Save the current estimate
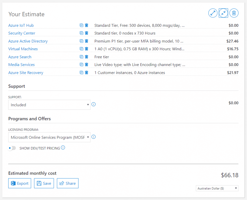This screenshot has width=247, height=200. point(44,183)
